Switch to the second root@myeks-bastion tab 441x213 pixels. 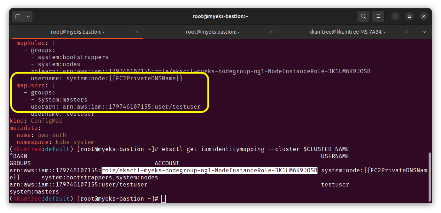212,32
